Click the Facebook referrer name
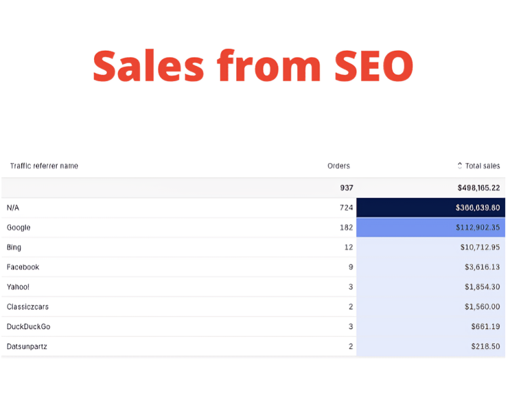The width and height of the screenshot is (510, 411). click(x=23, y=267)
